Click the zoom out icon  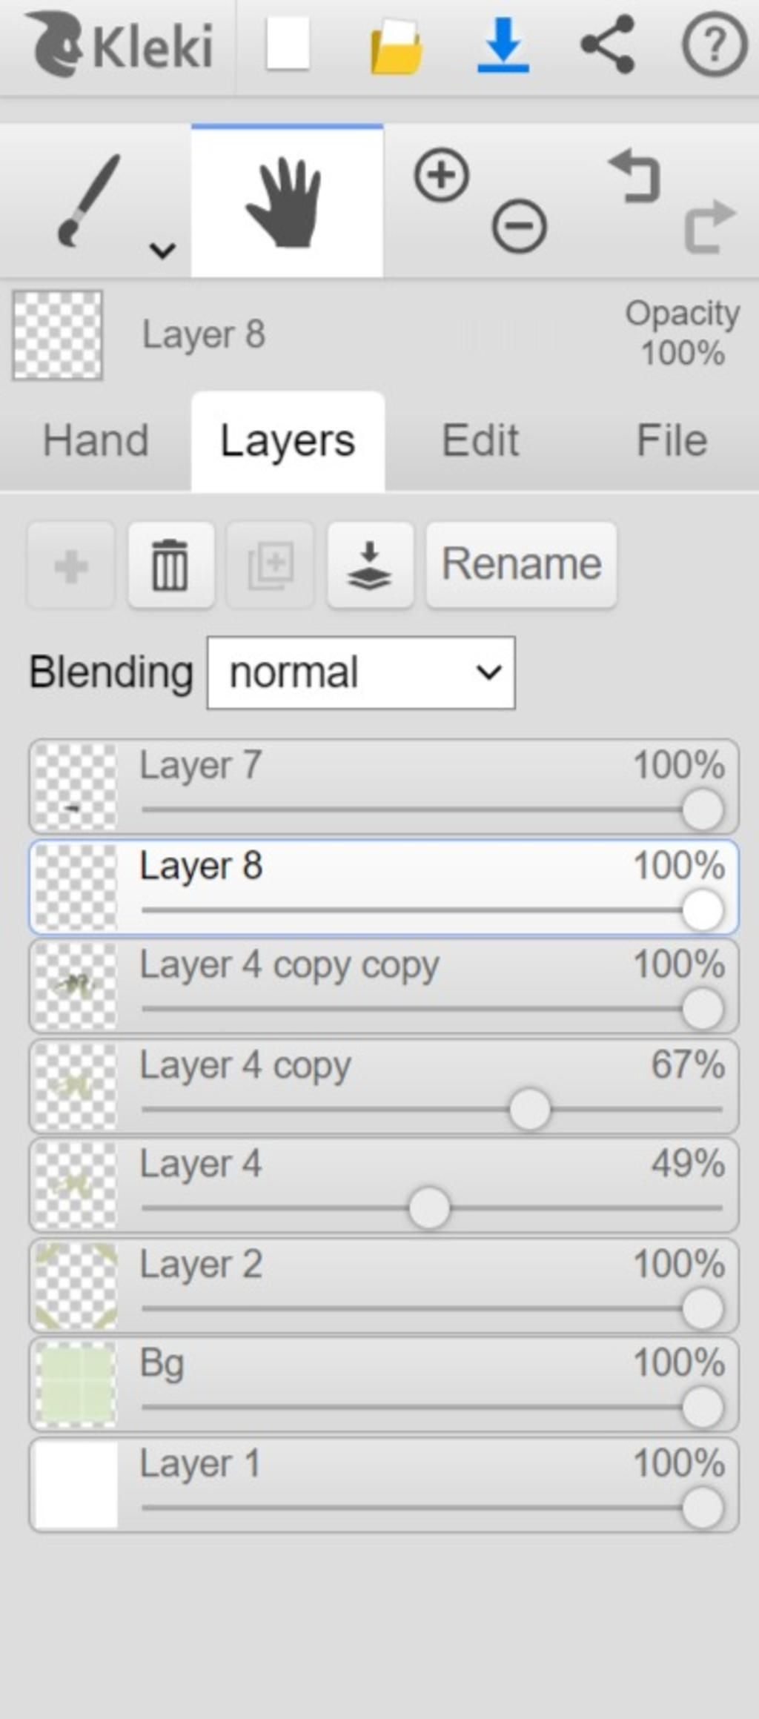pos(519,225)
